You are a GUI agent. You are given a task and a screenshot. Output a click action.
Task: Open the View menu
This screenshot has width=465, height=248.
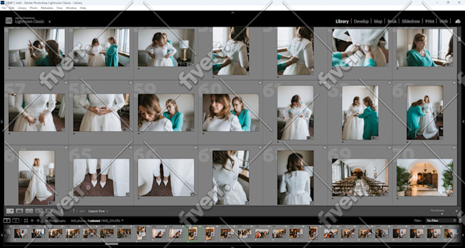(59, 8)
